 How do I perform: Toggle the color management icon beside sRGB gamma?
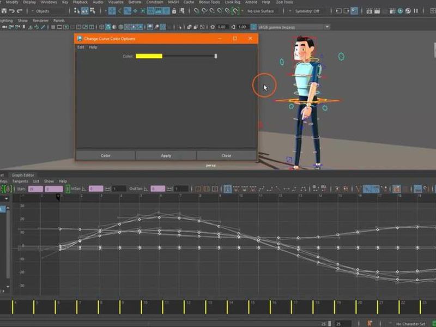tap(253, 27)
